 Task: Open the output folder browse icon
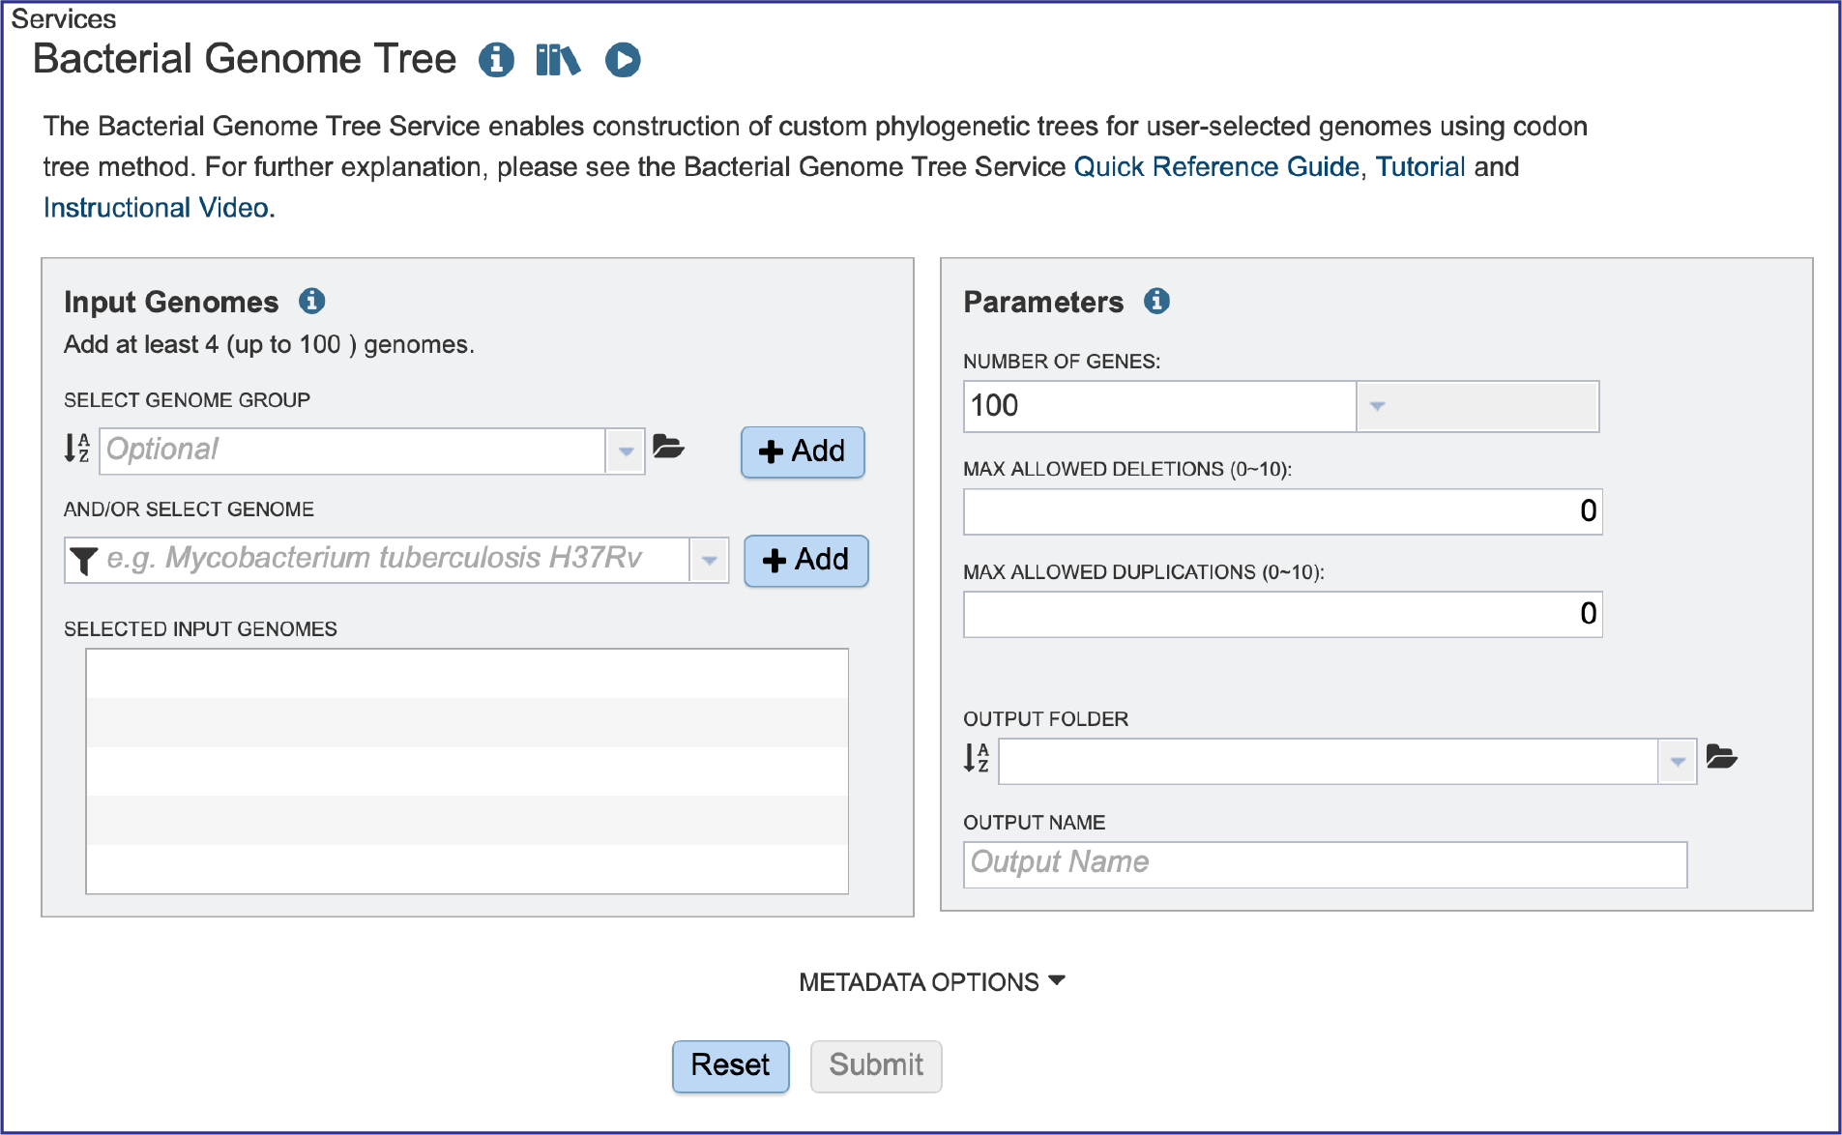[1723, 758]
